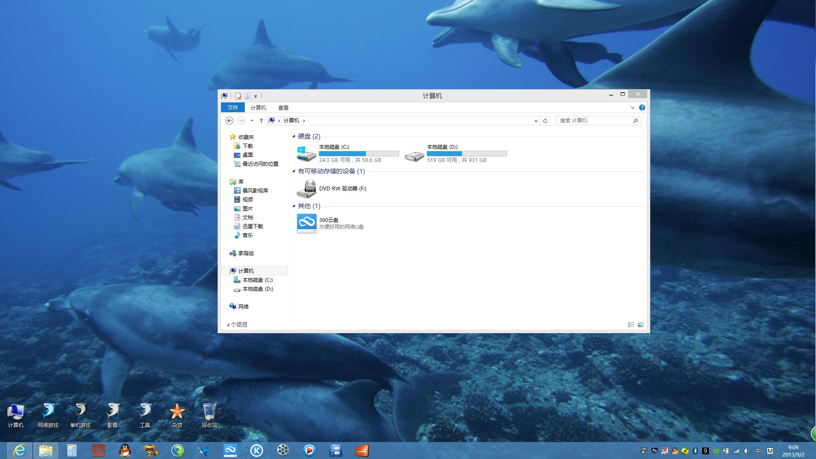The image size is (816, 459).
Task: Select 回收站 desktop icon
Action: [x=209, y=415]
